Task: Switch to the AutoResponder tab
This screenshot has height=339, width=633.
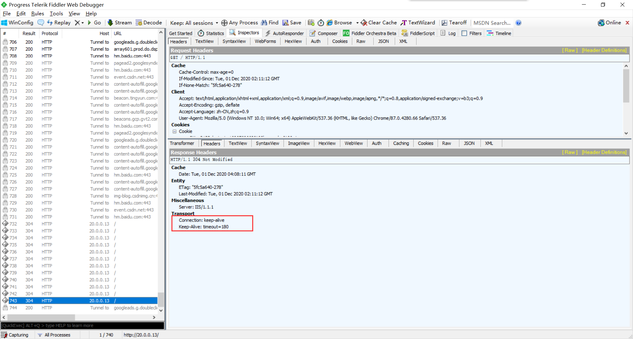Action: (285, 33)
